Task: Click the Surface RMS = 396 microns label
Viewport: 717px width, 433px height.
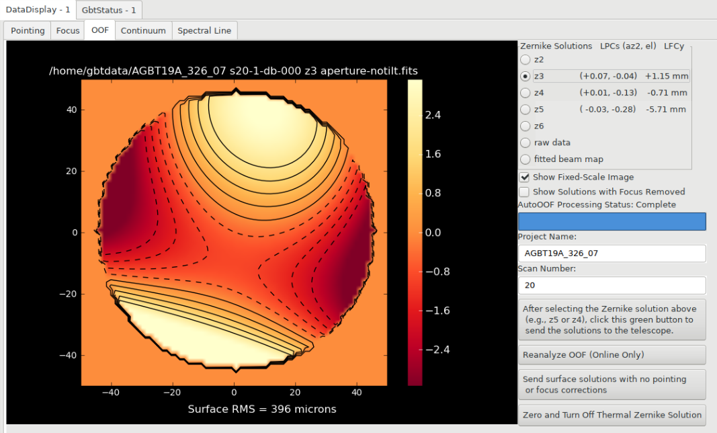Action: click(262, 409)
